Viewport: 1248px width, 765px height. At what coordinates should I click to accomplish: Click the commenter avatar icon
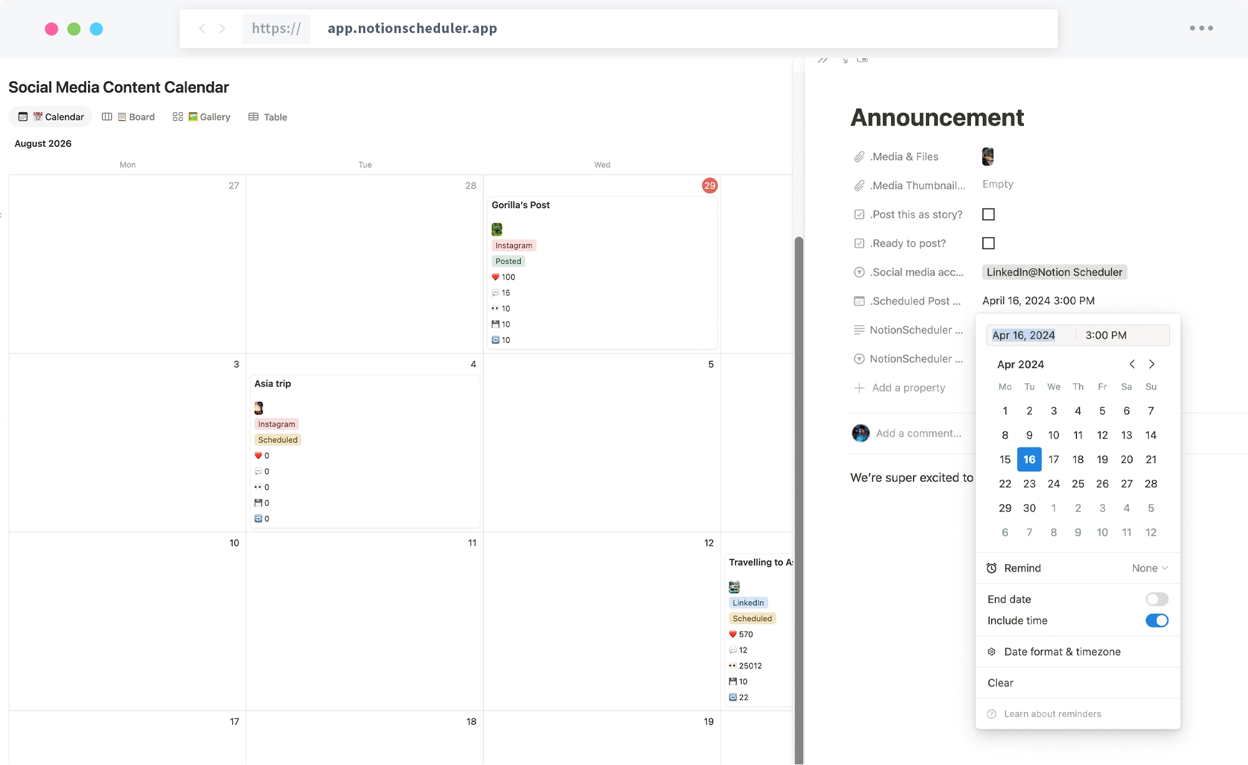point(860,433)
